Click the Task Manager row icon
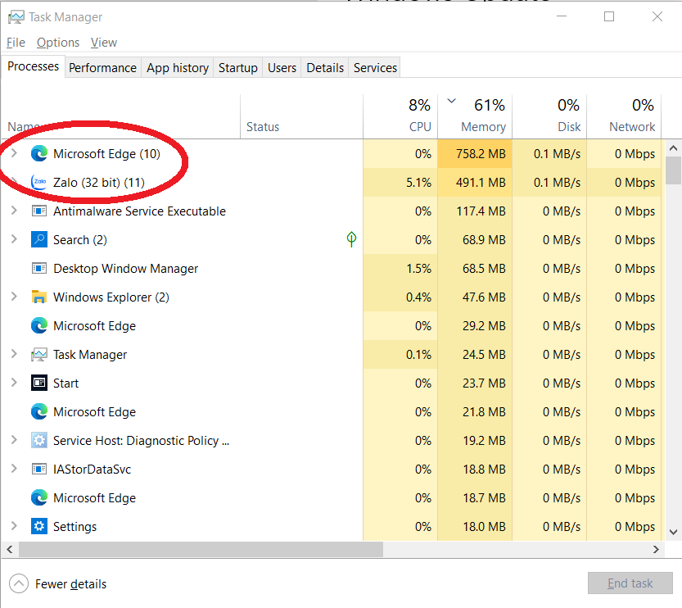This screenshot has height=608, width=682. tap(39, 355)
